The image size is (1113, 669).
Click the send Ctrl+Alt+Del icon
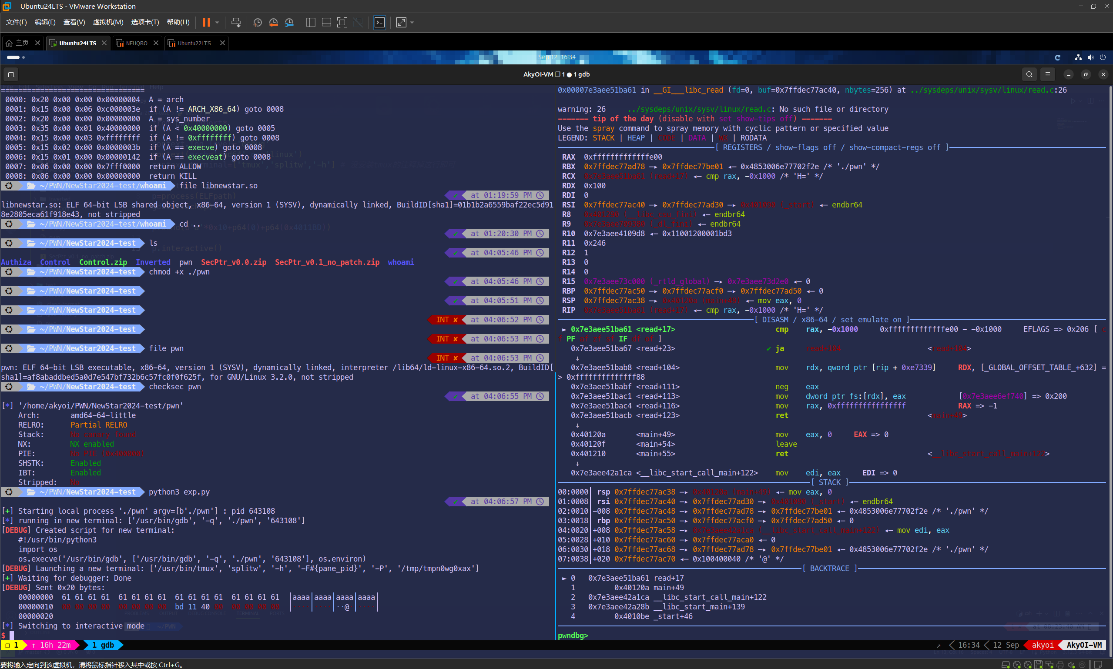coord(236,22)
